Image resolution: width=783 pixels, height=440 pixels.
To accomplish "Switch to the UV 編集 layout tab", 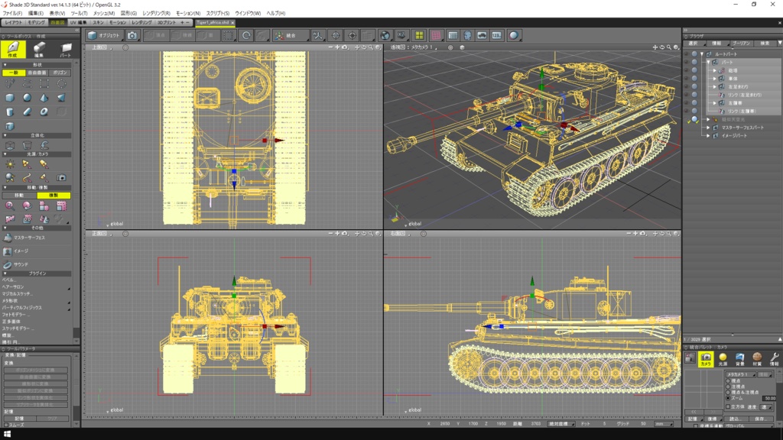I will [78, 23].
